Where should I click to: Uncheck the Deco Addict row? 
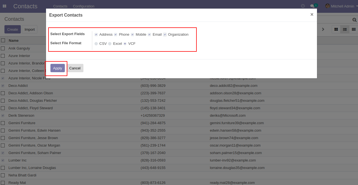click(x=3, y=86)
